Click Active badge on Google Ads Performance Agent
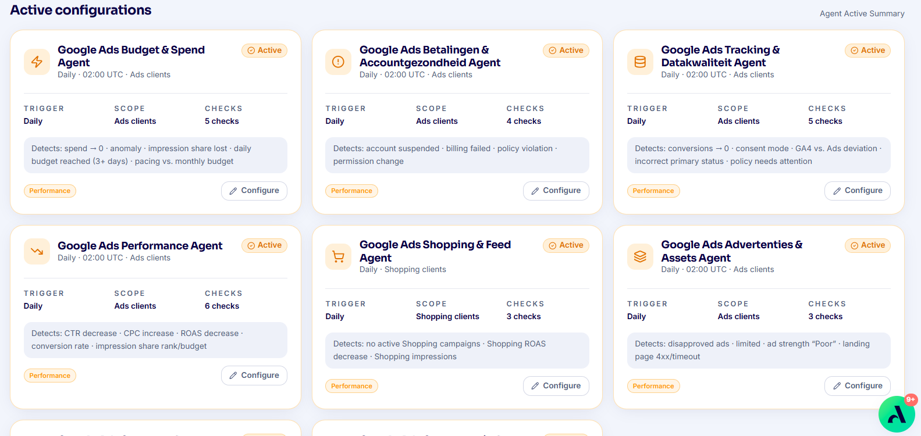This screenshot has width=921, height=436. click(x=265, y=245)
